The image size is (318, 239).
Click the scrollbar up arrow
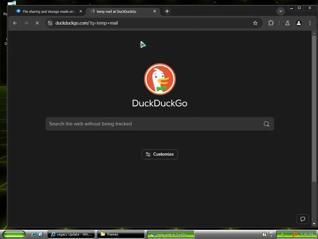[x=314, y=33]
